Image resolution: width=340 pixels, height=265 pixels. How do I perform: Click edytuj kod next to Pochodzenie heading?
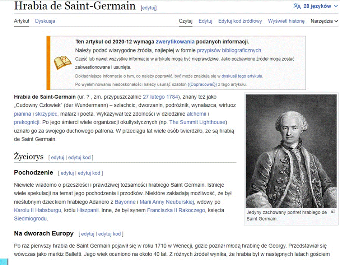(x=89, y=173)
